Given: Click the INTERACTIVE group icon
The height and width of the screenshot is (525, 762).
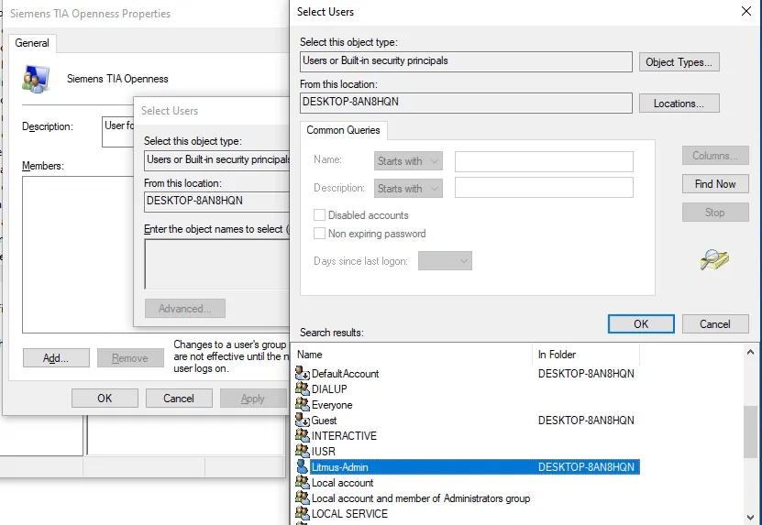Looking at the screenshot, I should click(303, 435).
